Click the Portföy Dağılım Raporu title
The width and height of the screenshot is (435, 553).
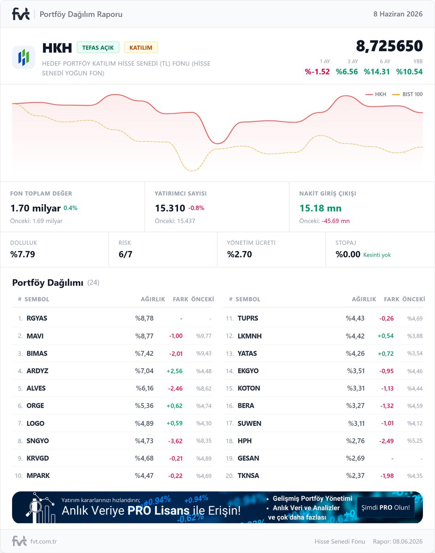(81, 14)
